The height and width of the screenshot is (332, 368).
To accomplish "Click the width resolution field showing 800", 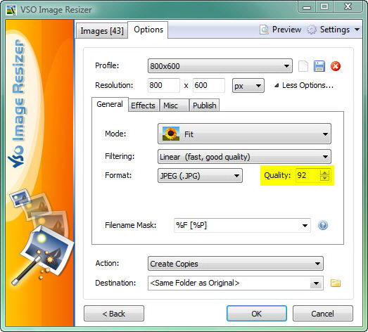I will coord(164,85).
